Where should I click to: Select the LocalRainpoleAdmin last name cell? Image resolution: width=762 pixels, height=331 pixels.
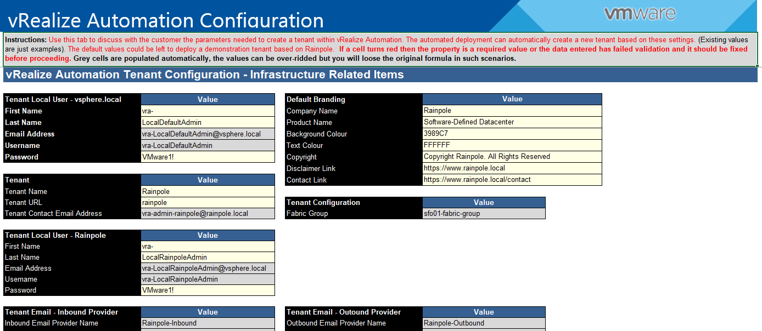208,258
